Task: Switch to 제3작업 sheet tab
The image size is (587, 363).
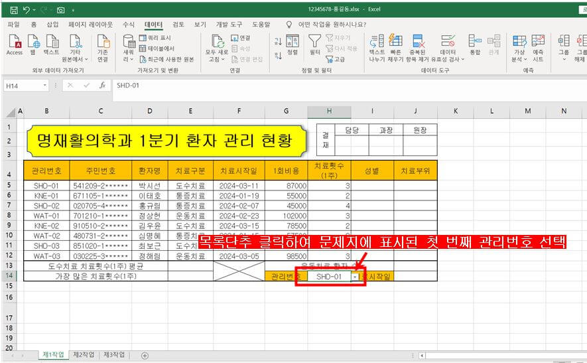Action: (x=114, y=355)
